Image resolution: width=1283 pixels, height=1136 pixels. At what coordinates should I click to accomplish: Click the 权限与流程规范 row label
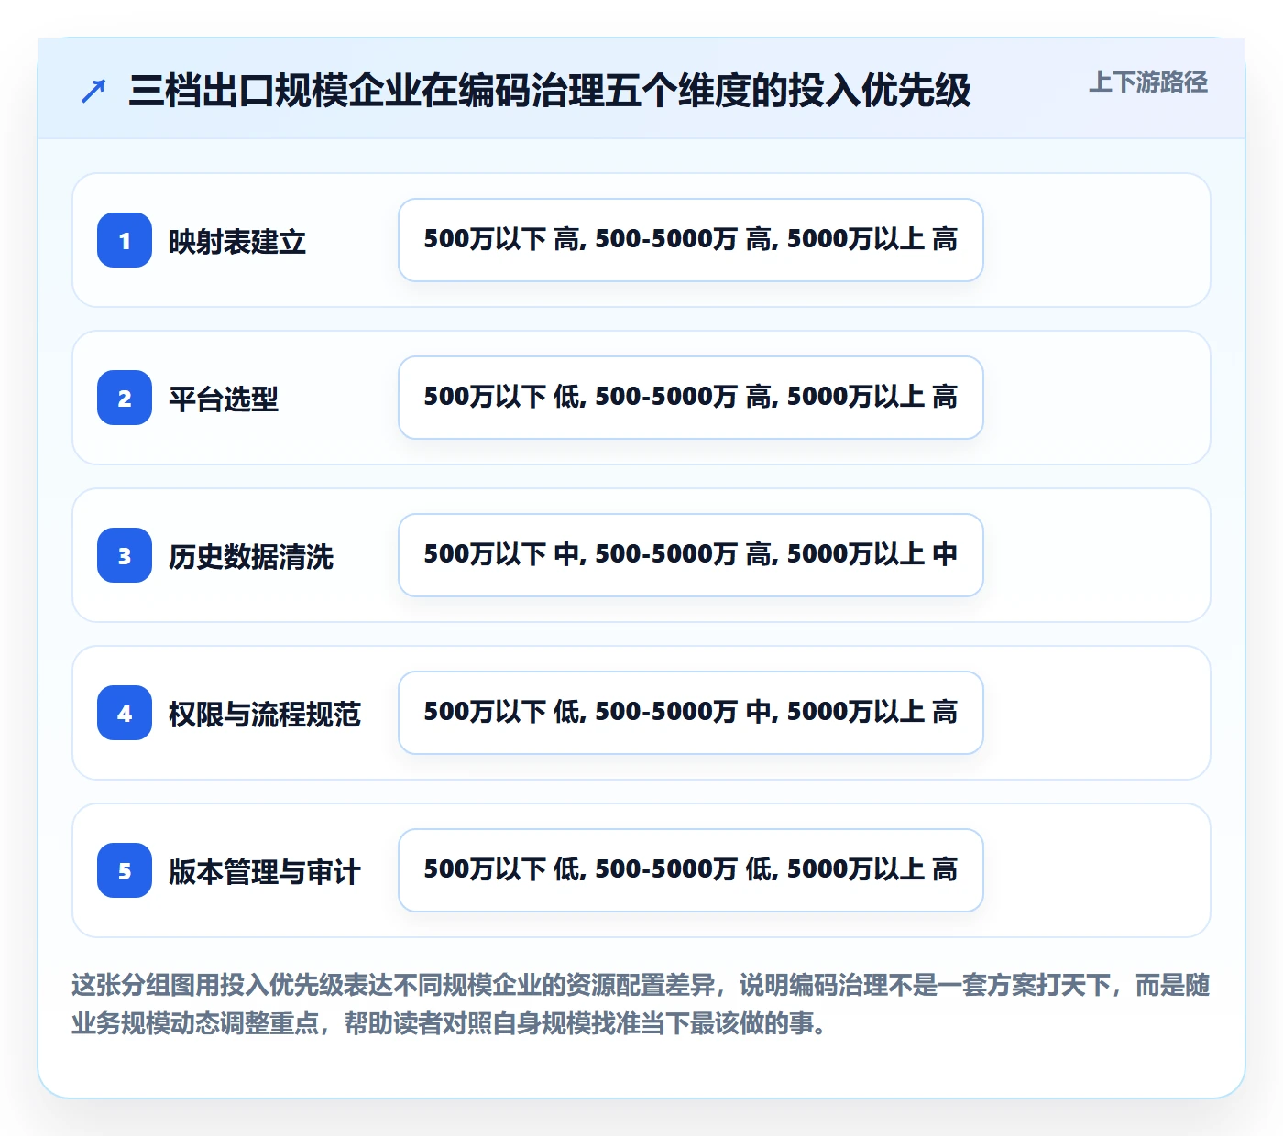click(265, 714)
